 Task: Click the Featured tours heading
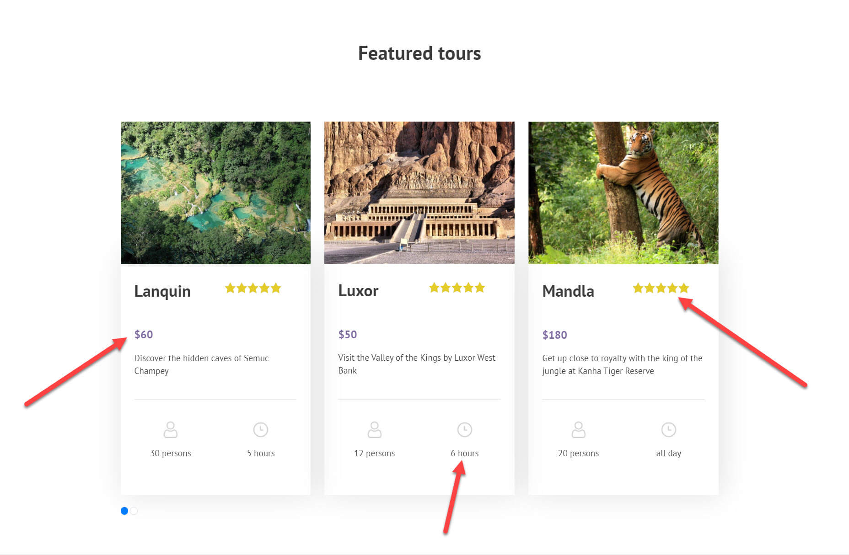click(x=419, y=53)
